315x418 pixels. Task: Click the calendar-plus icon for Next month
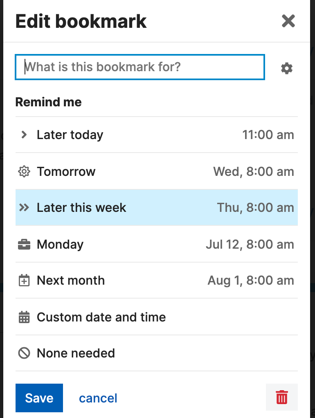[24, 281]
